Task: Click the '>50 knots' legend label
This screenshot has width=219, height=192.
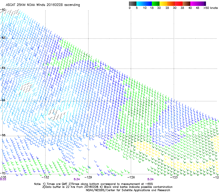Action: click(x=210, y=8)
